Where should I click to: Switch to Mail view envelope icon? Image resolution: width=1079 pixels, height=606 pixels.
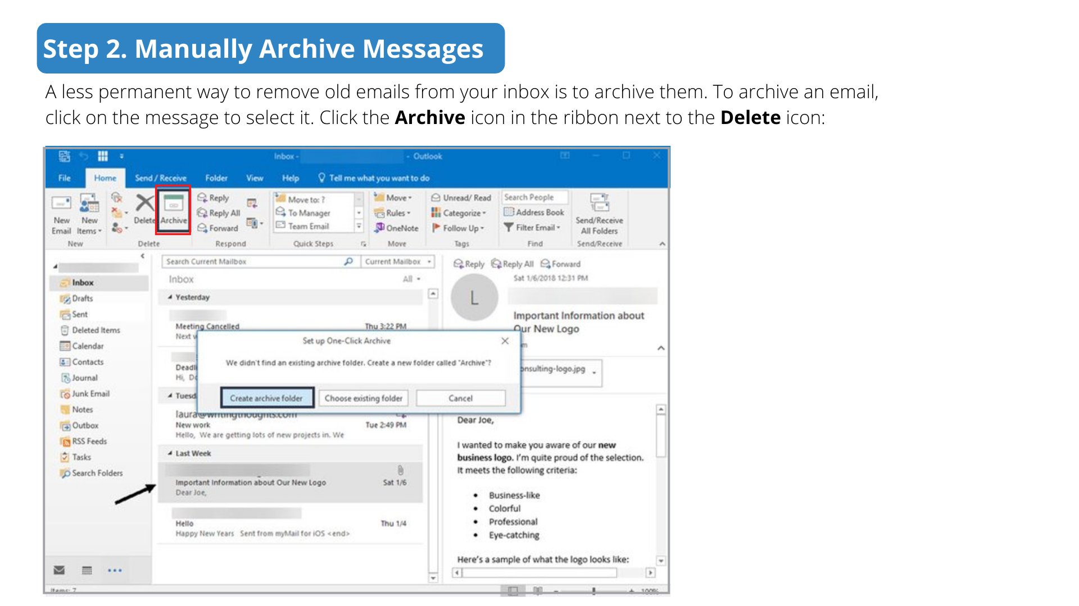[x=59, y=570]
